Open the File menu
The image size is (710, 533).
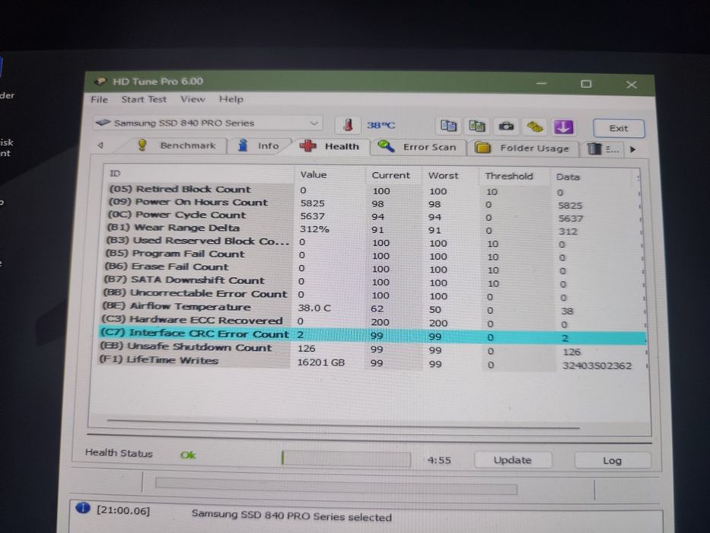pos(99,99)
